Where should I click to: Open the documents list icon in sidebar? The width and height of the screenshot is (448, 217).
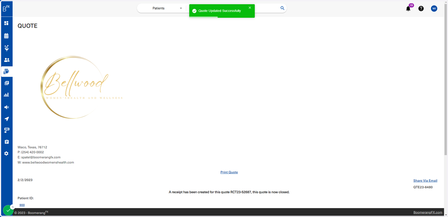pyautogui.click(x=6, y=83)
